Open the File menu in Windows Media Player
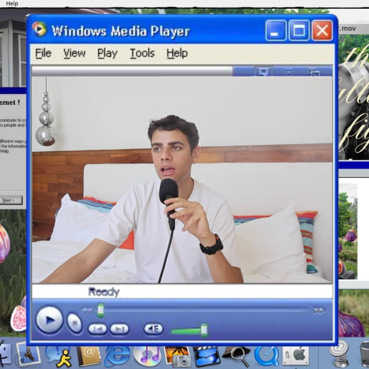Screen dimensions: 369x369 point(43,53)
